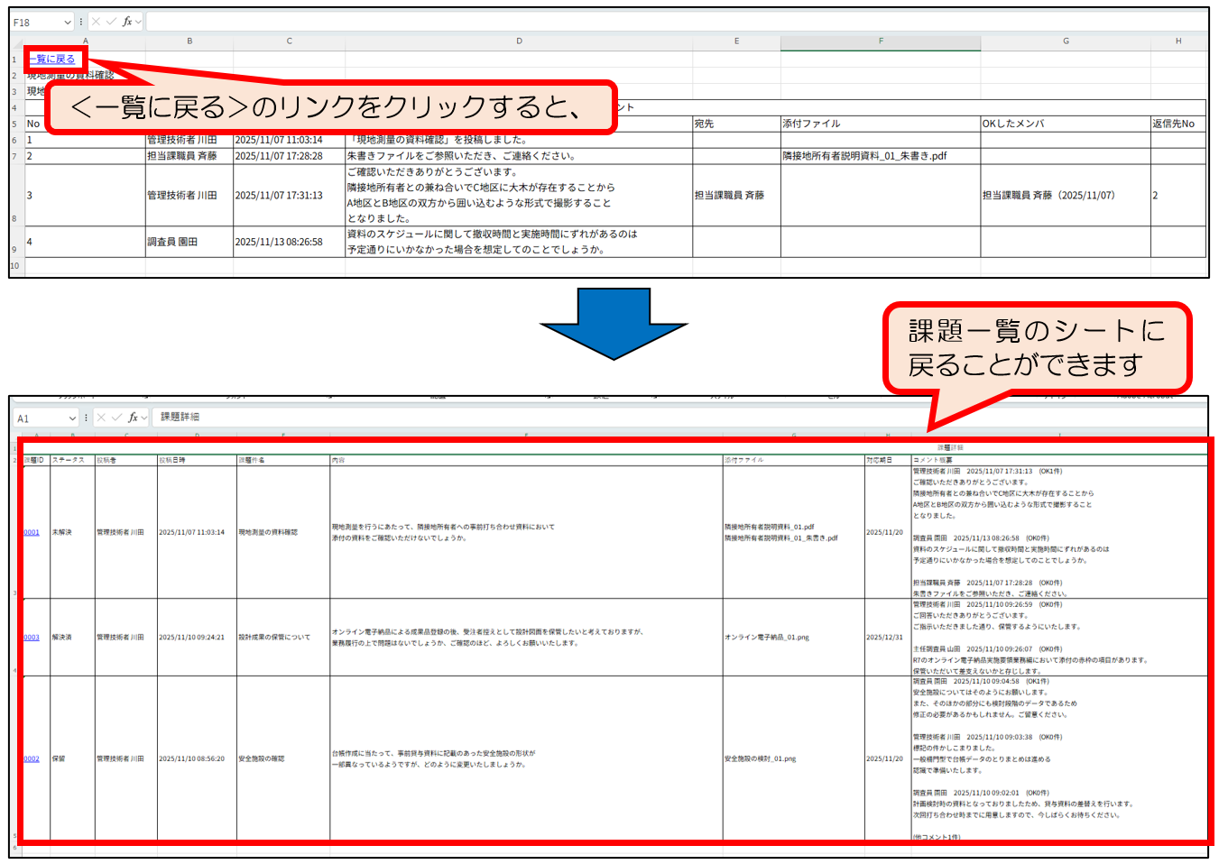Expand the F18 name box dropdown
This screenshot has height=864, width=1228.
(x=68, y=23)
